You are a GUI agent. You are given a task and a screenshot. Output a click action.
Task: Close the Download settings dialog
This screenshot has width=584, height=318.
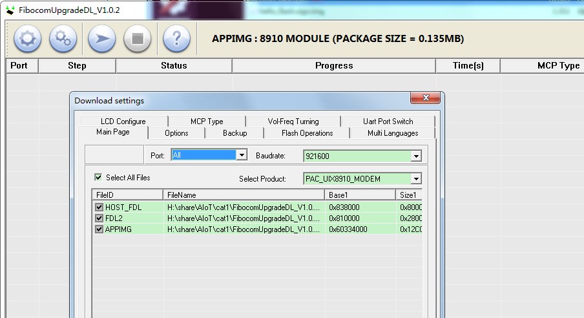425,98
